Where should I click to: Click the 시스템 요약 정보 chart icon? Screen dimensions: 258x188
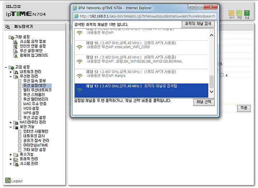point(15,42)
